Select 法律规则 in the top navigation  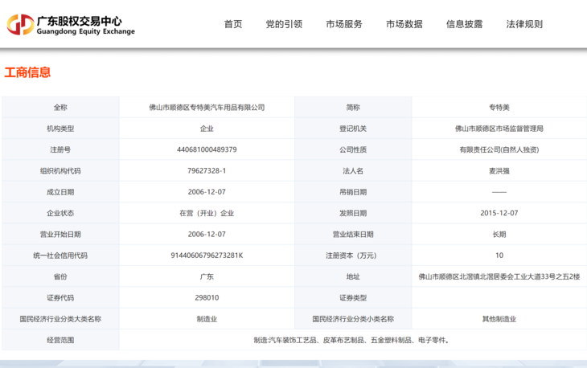[x=524, y=24]
